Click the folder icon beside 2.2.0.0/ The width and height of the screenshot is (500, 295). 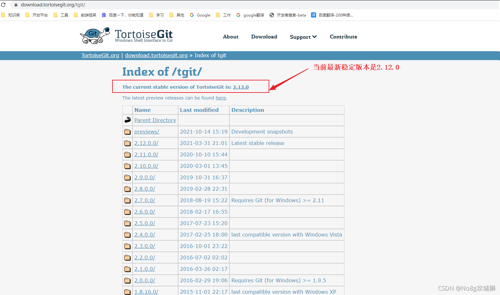tap(127, 257)
